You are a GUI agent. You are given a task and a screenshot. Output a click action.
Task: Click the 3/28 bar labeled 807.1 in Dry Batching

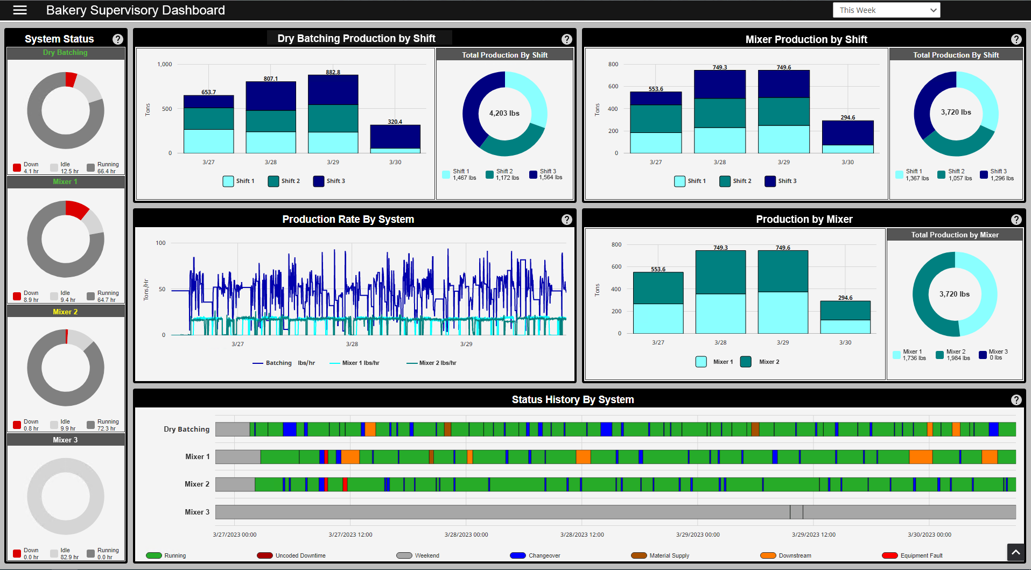coord(271,117)
